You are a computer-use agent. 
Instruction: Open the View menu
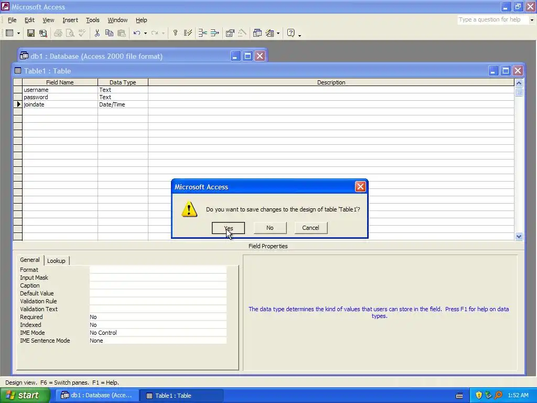[x=48, y=20]
